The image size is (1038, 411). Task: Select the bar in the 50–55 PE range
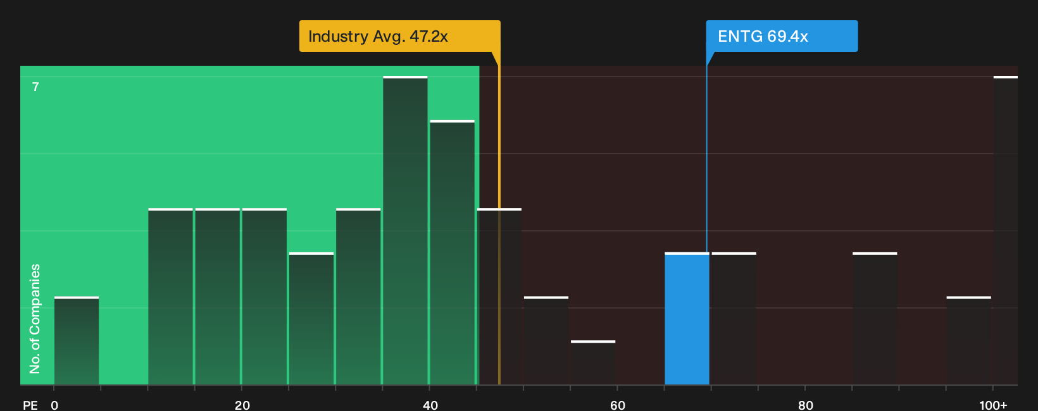pos(546,341)
